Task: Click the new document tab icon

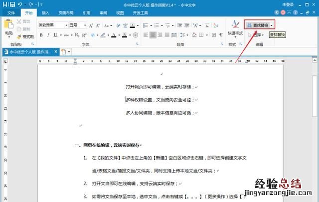Action: pos(64,52)
